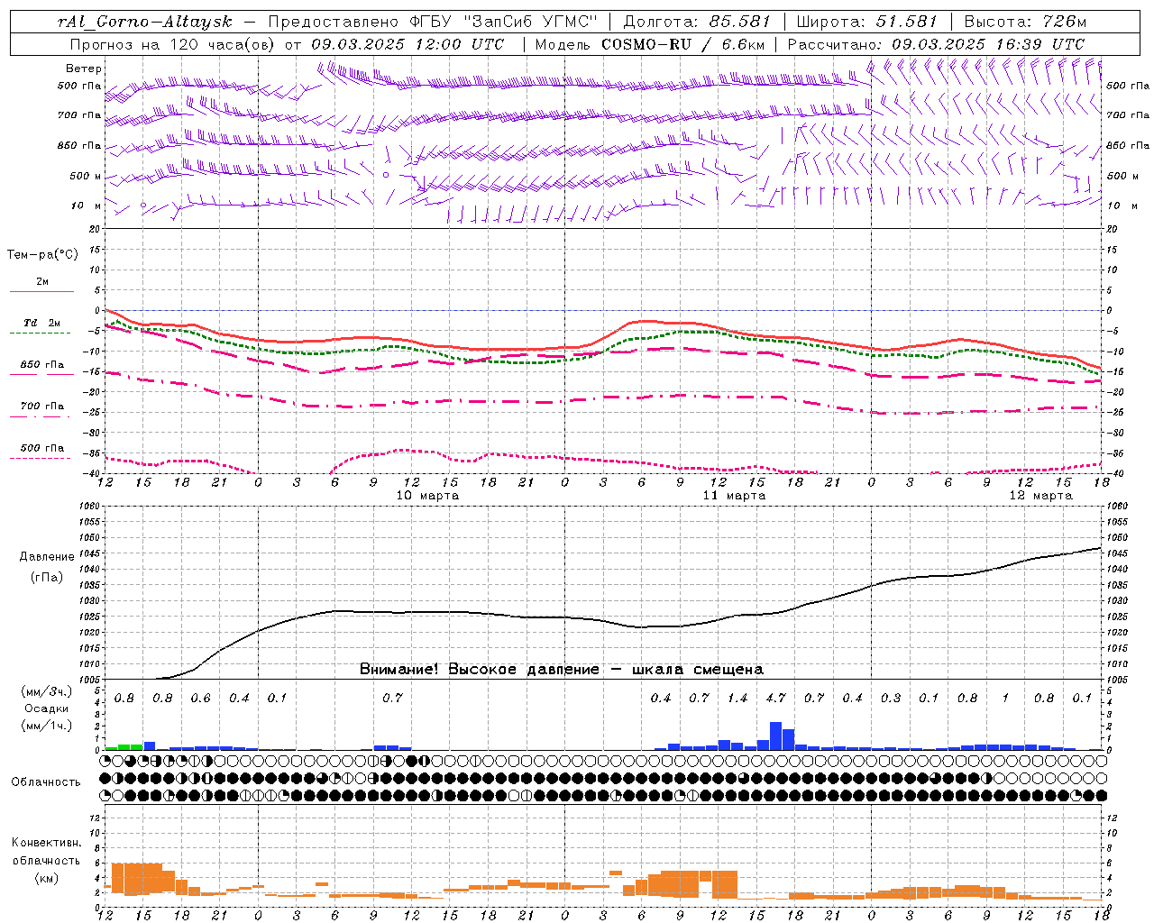1154x923 pixels.
Task: Click the Тем-ра(°C) axis label
Action: click(42, 255)
